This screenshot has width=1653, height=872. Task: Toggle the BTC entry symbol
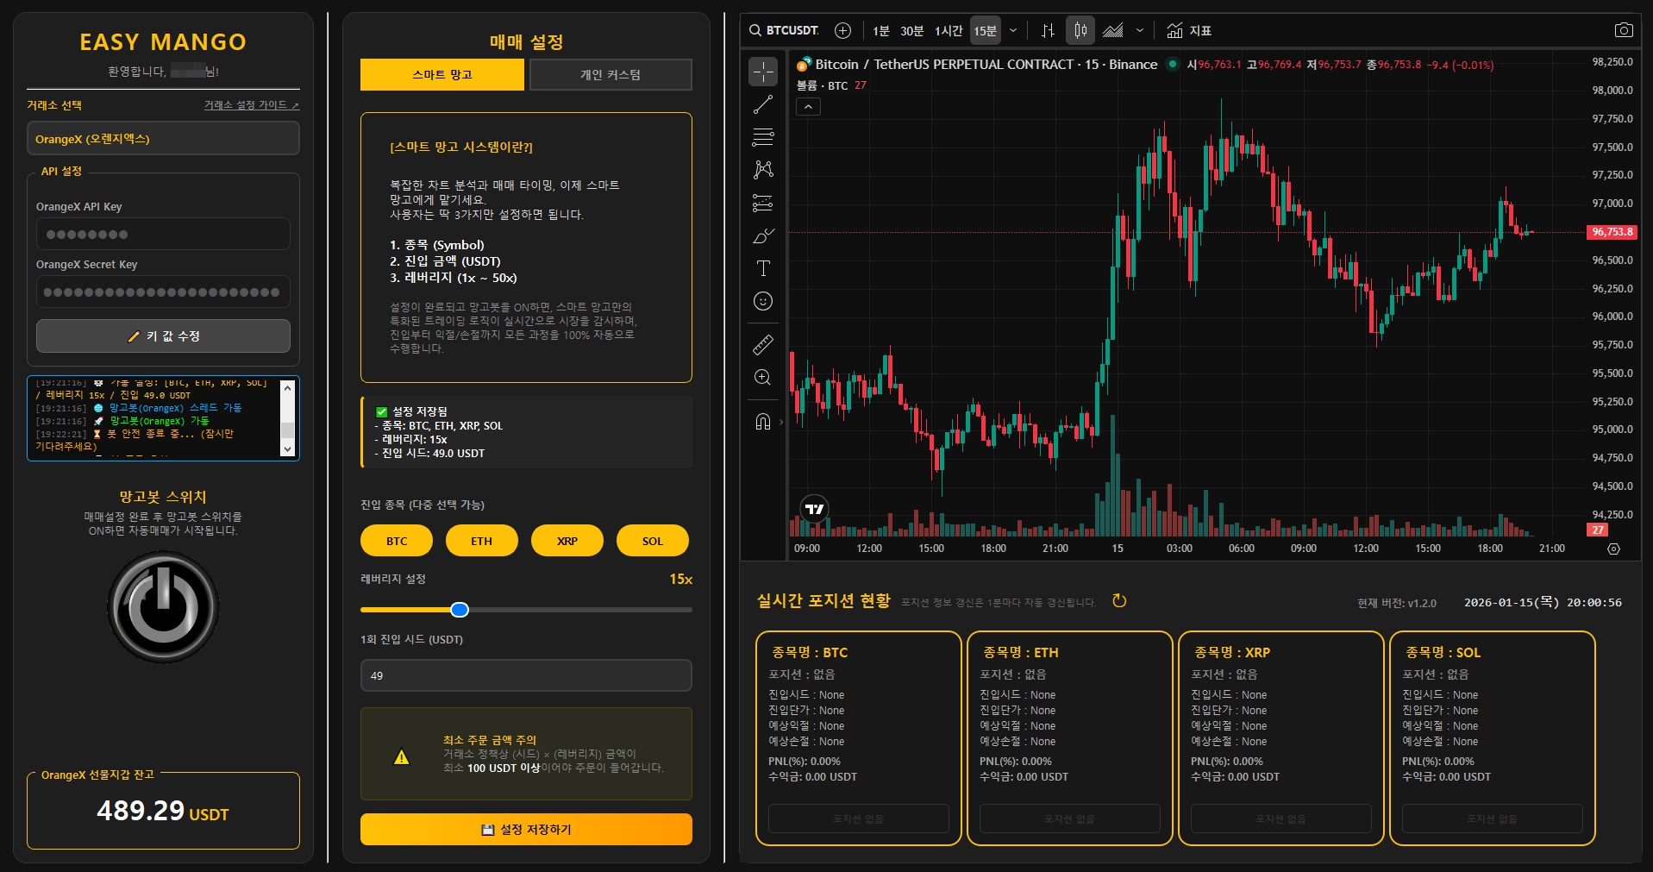[x=397, y=541]
